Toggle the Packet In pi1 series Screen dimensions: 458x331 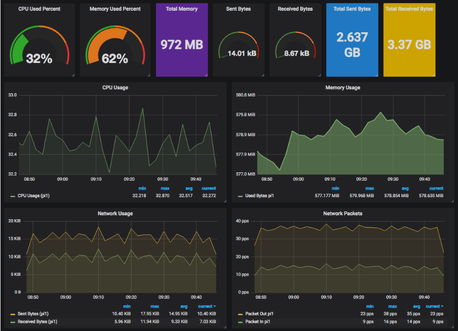pyautogui.click(x=259, y=321)
